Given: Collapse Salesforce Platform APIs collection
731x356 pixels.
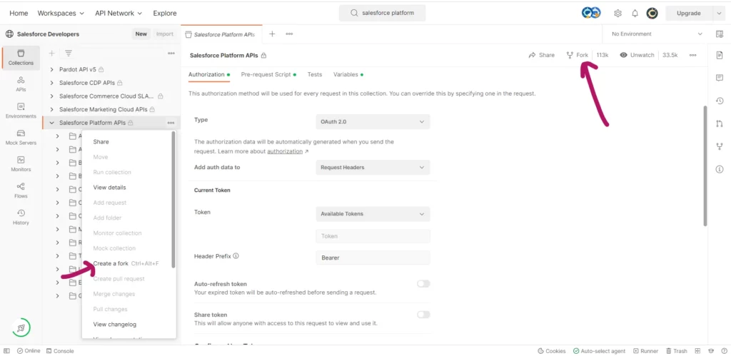Looking at the screenshot, I should click(x=51, y=123).
